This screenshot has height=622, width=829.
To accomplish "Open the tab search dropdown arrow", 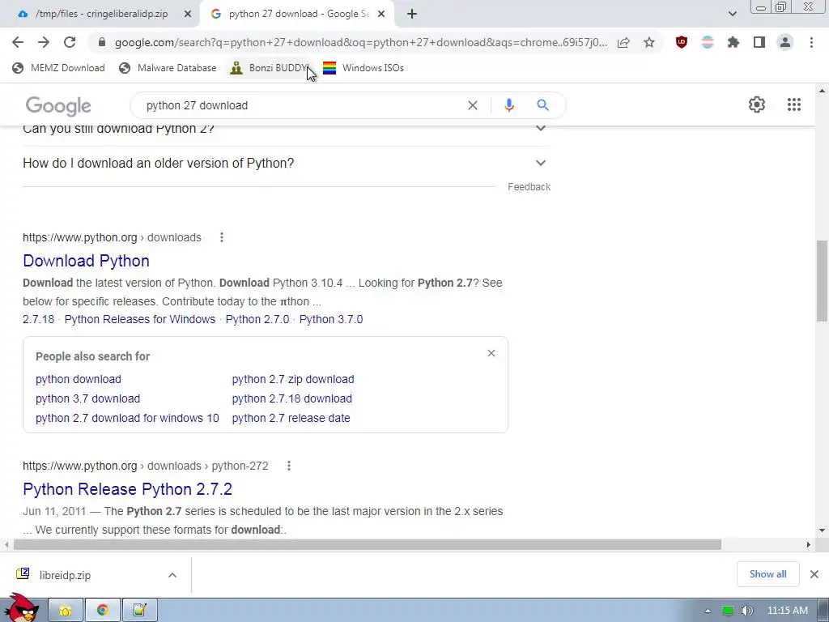I will [x=732, y=15].
